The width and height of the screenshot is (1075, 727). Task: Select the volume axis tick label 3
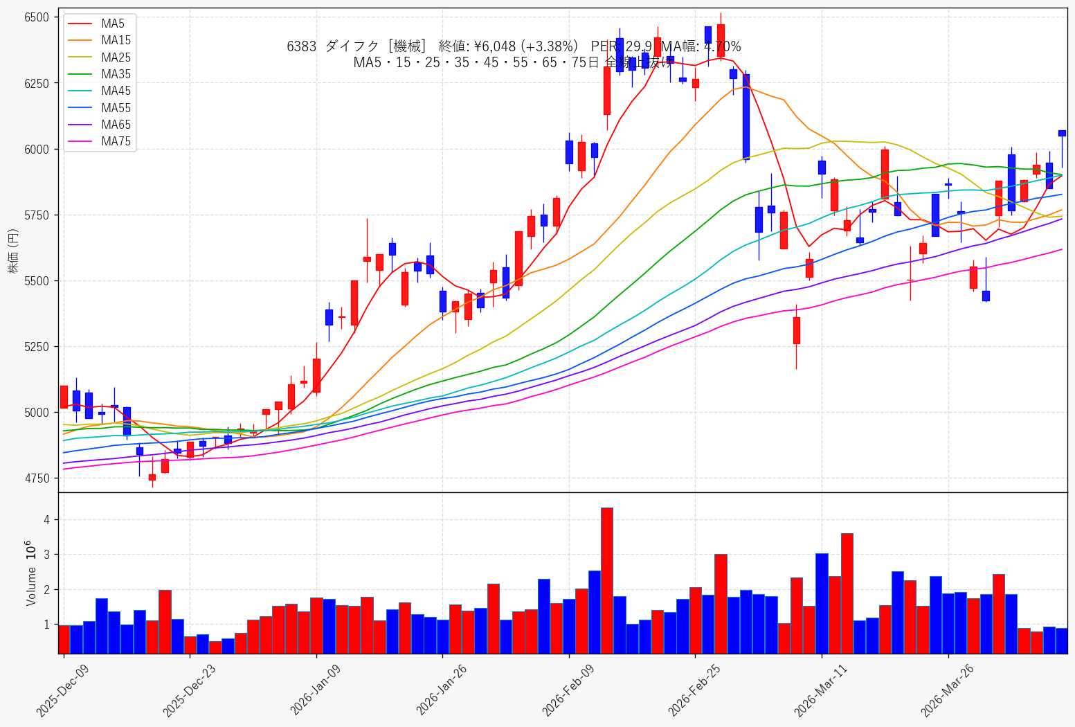(x=46, y=555)
